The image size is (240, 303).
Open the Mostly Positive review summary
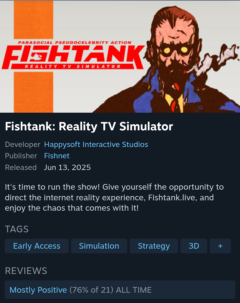tap(38, 290)
